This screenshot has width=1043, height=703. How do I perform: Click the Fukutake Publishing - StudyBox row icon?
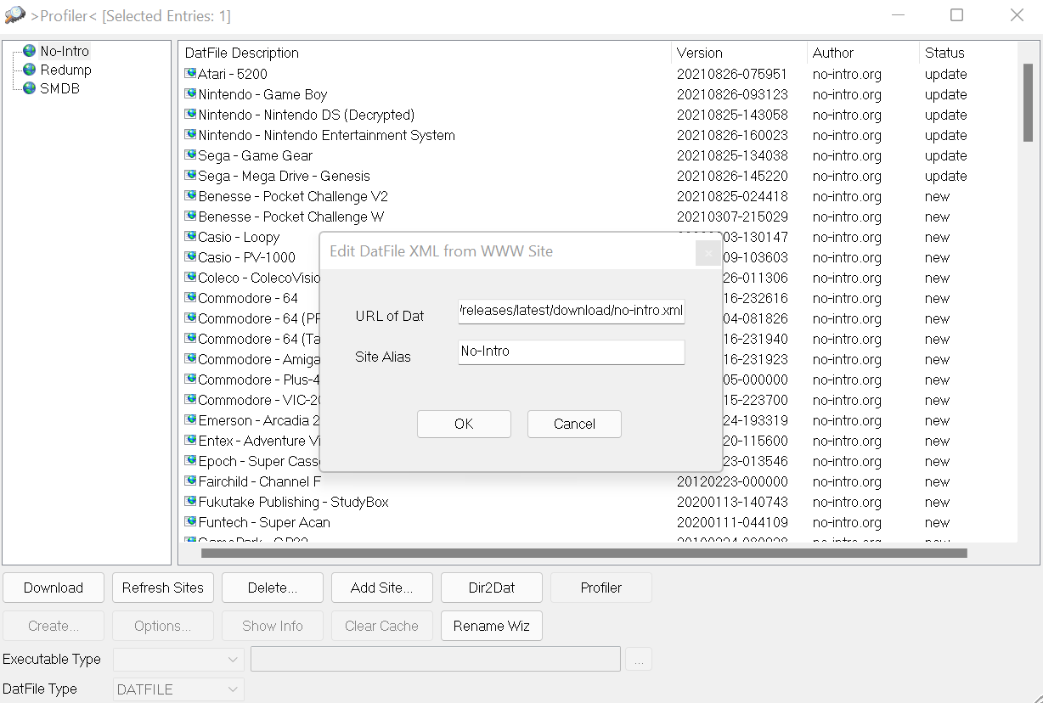(191, 501)
